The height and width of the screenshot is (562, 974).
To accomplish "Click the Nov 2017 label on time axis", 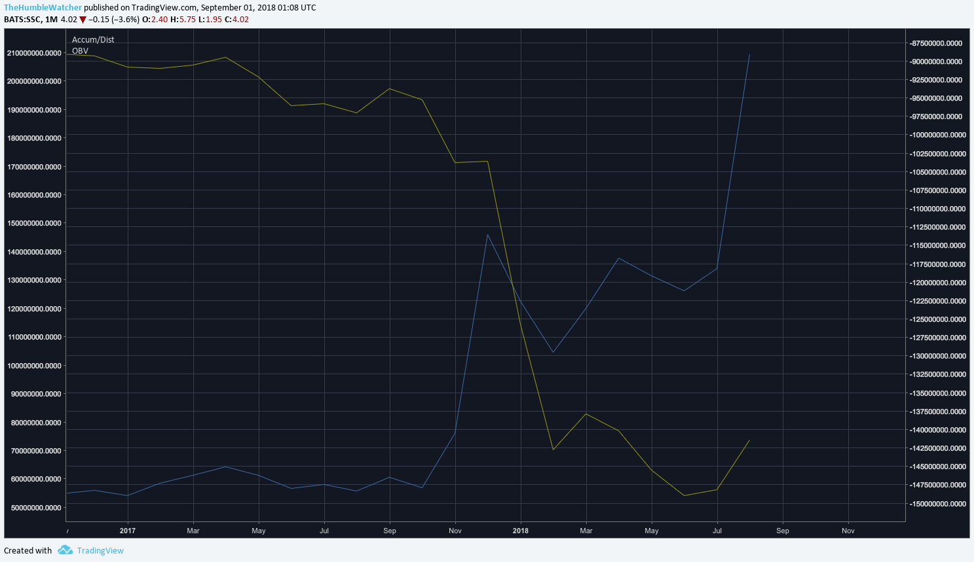I will (455, 531).
